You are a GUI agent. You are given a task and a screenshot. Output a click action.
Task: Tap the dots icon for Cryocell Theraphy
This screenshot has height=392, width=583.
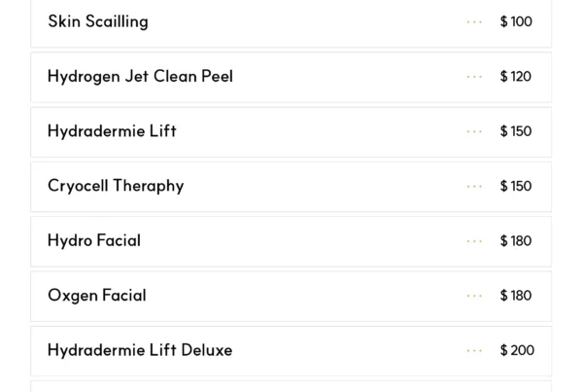tap(474, 186)
